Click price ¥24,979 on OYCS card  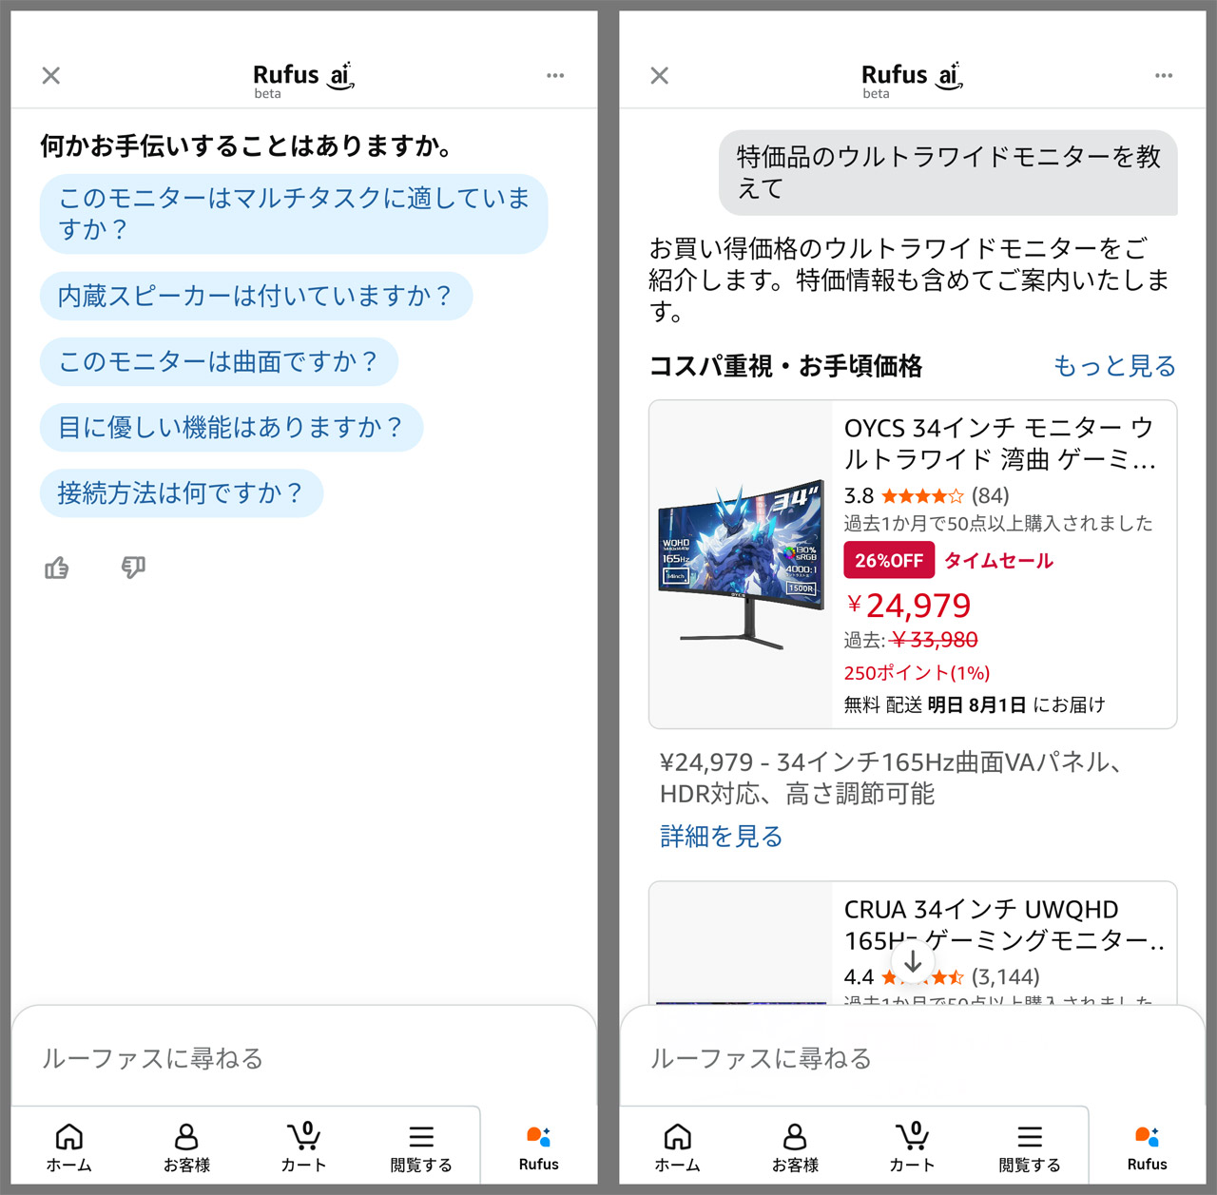[909, 606]
